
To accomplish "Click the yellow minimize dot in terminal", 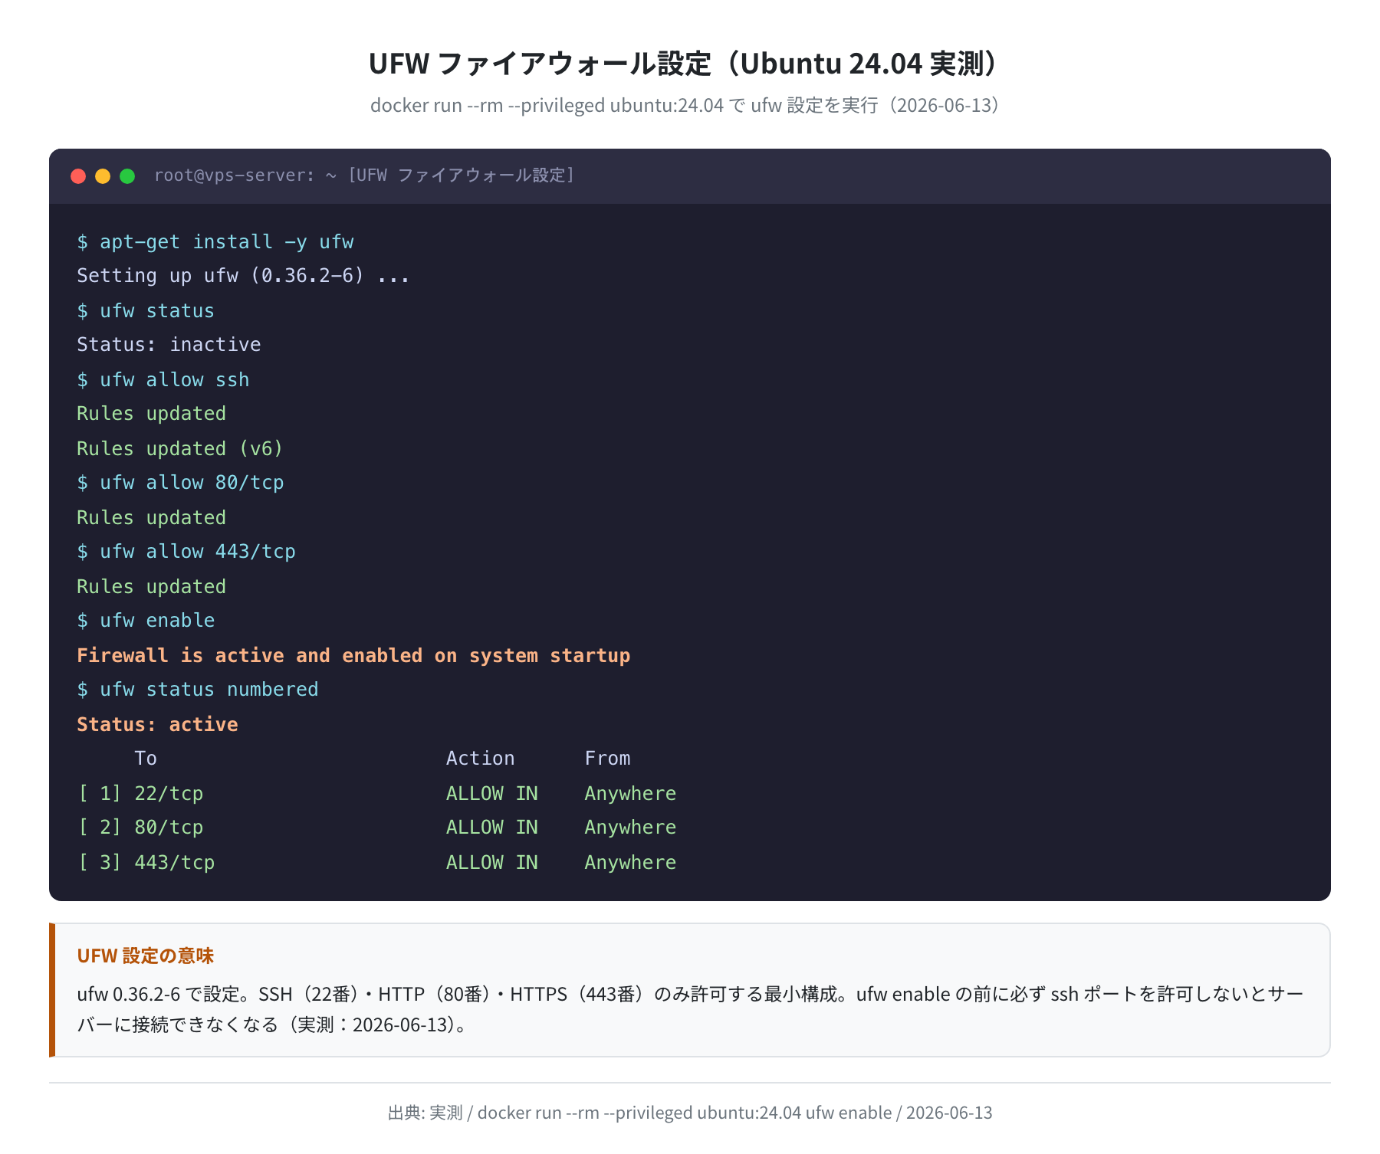I will (x=103, y=176).
